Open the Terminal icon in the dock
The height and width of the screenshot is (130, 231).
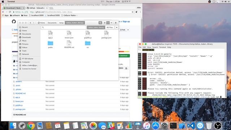click(x=173, y=126)
